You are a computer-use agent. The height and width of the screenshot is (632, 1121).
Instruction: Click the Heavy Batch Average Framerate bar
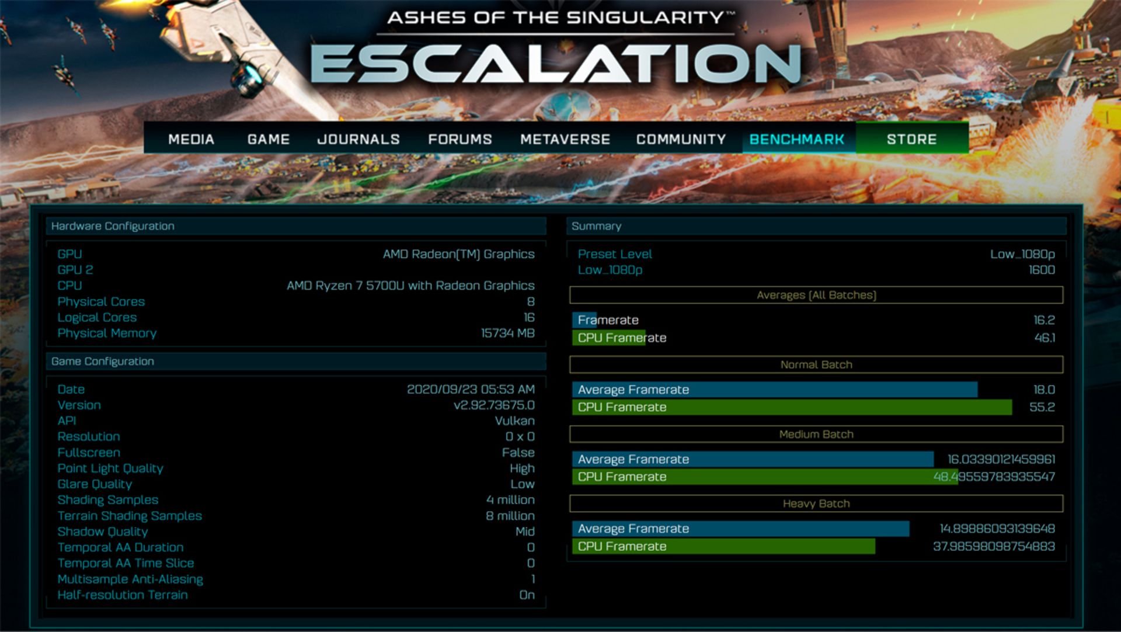(x=740, y=529)
